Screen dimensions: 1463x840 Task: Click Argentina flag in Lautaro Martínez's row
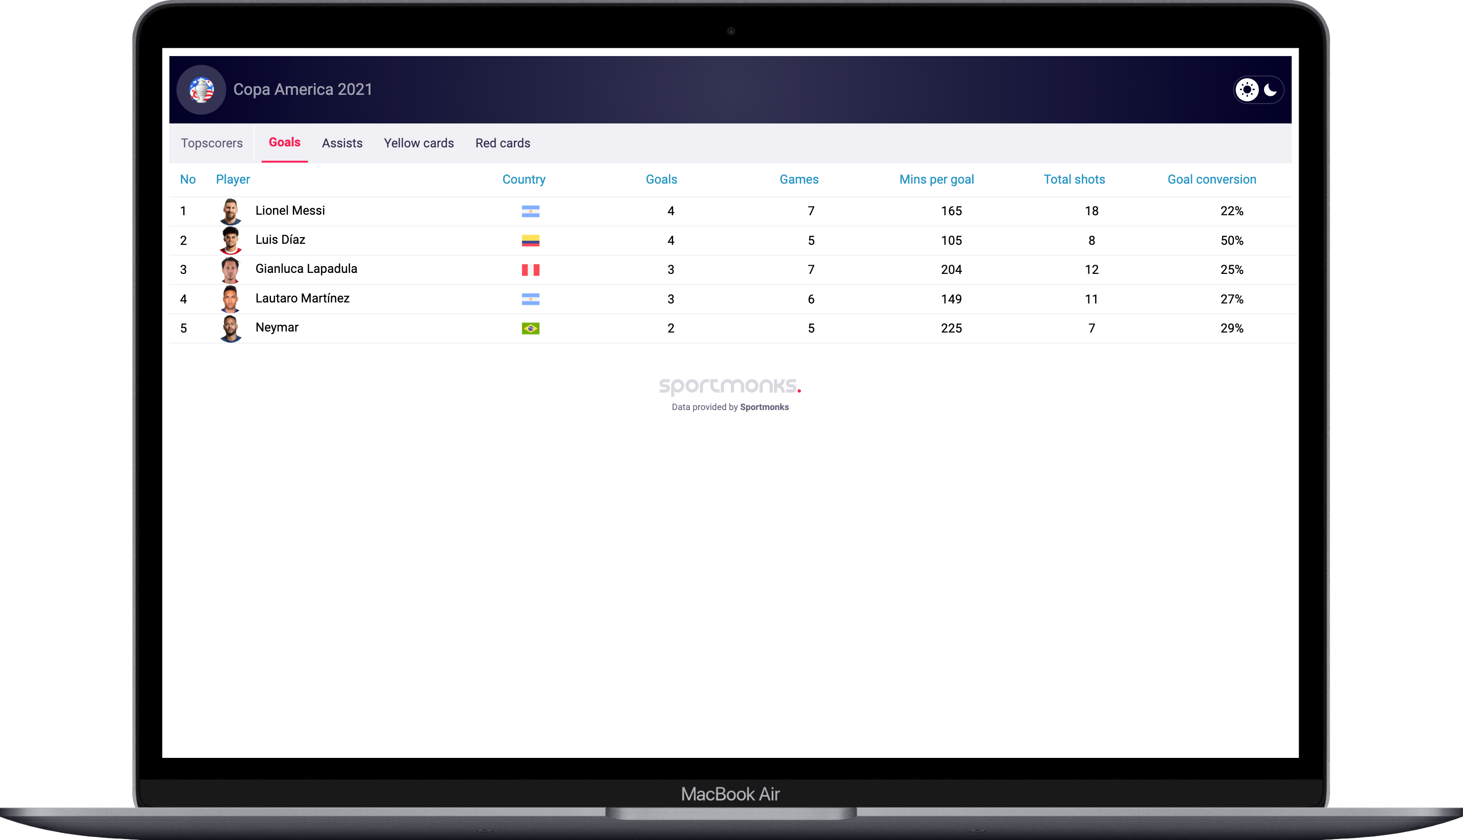click(530, 299)
